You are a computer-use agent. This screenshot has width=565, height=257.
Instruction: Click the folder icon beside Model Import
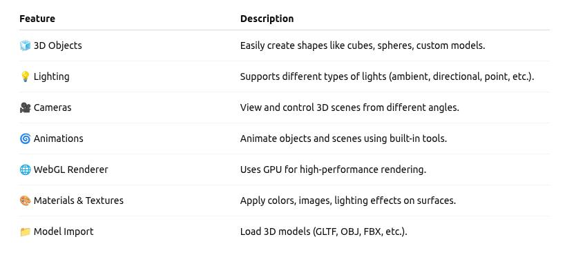click(26, 232)
